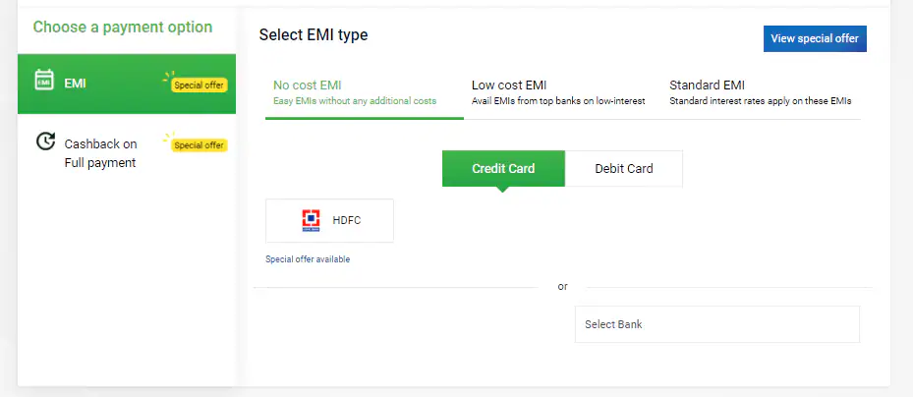Open the Low cost EMI tab
The height and width of the screenshot is (397, 913).
tap(509, 85)
